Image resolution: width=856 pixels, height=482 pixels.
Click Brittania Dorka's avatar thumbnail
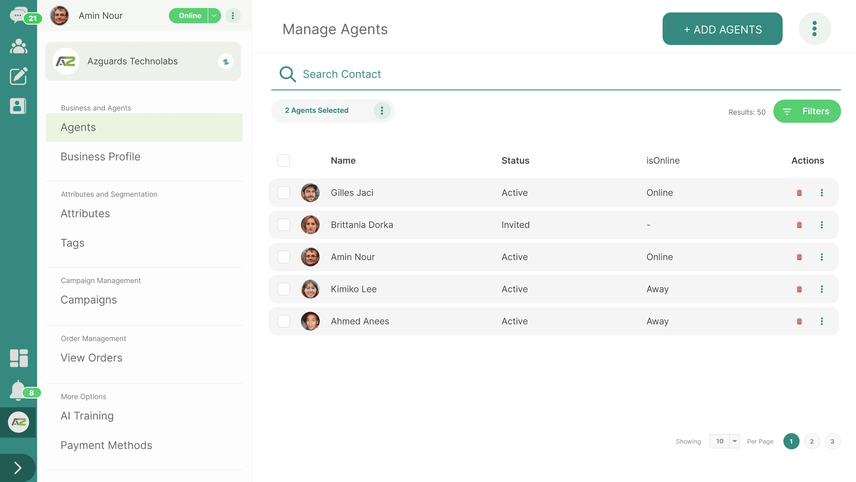[x=310, y=225]
